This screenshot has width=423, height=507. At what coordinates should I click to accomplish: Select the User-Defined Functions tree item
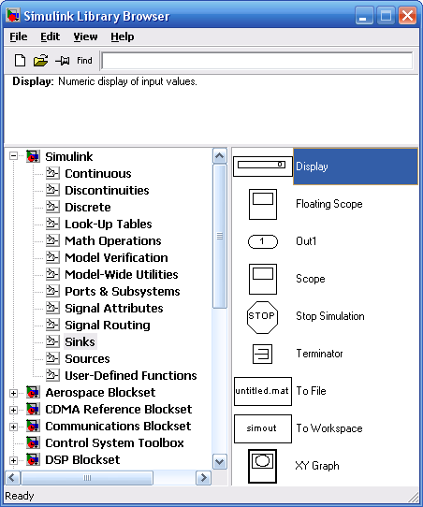(131, 375)
